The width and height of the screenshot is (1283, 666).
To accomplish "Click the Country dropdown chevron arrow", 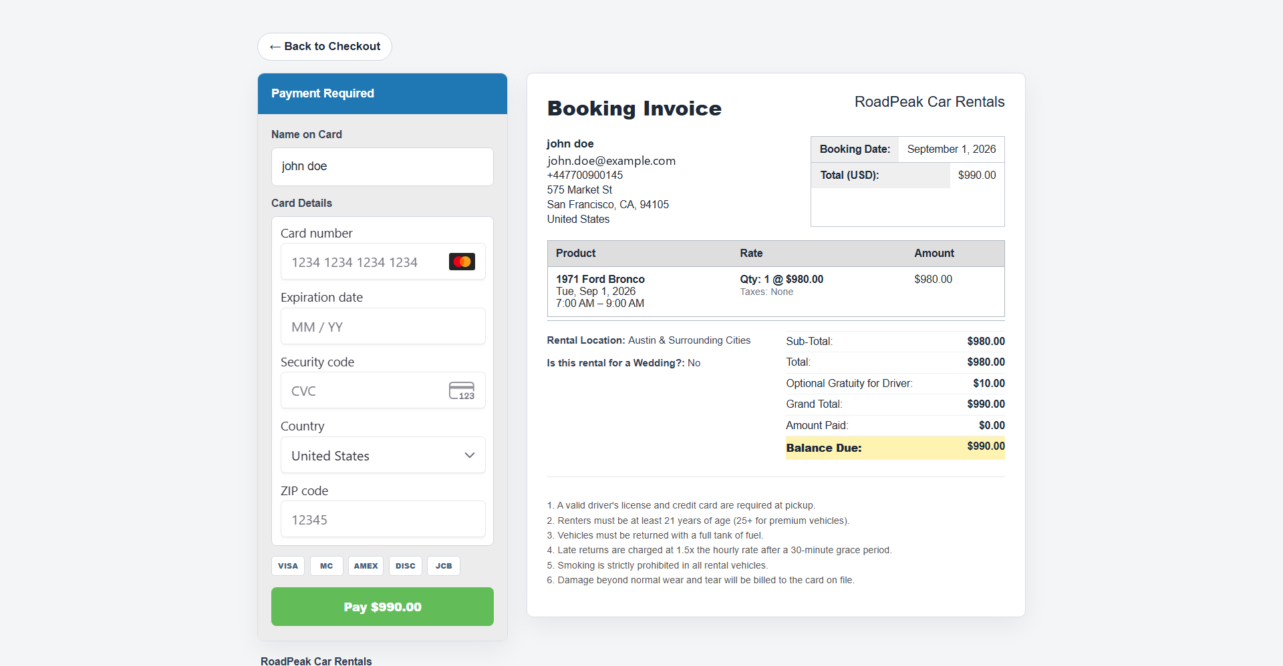I will pos(470,455).
